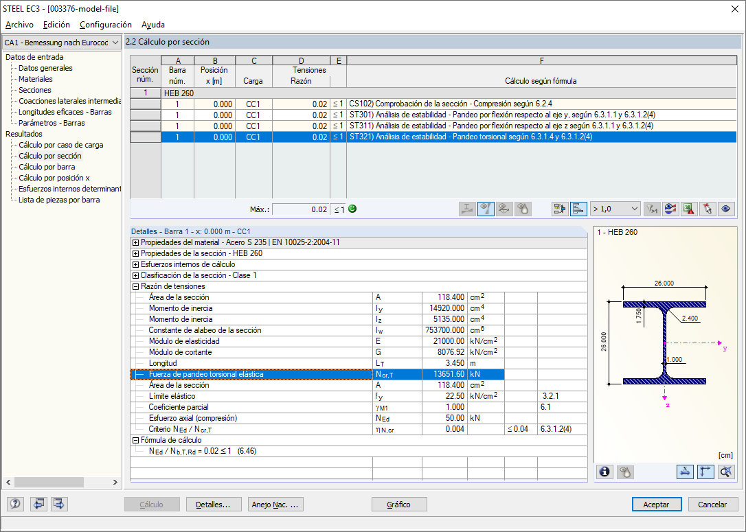Go to previous table window icon
The width and height of the screenshot is (746, 532).
pos(38,505)
